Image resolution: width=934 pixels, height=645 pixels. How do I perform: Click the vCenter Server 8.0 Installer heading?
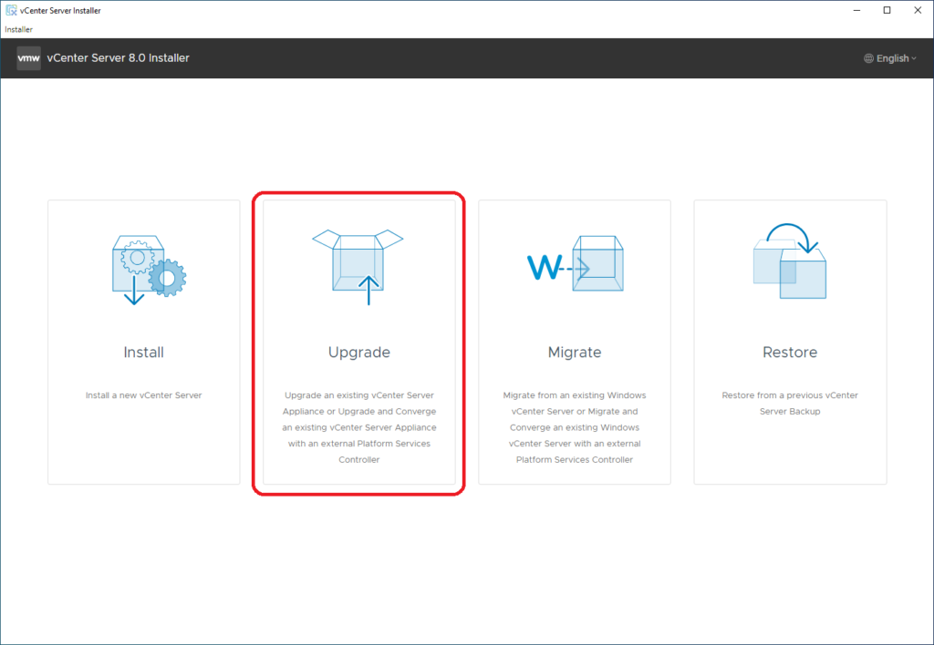click(x=118, y=58)
